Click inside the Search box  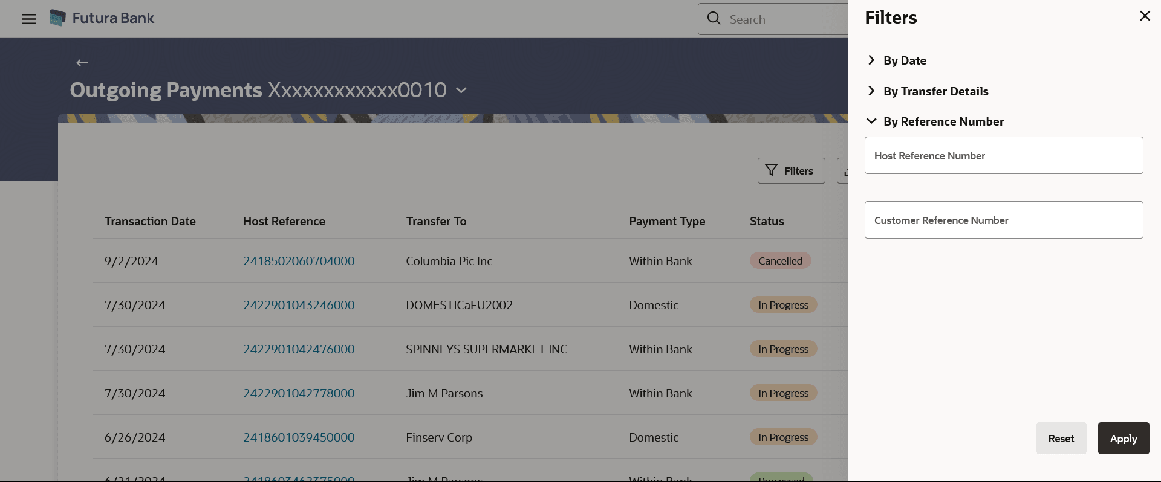click(x=780, y=19)
